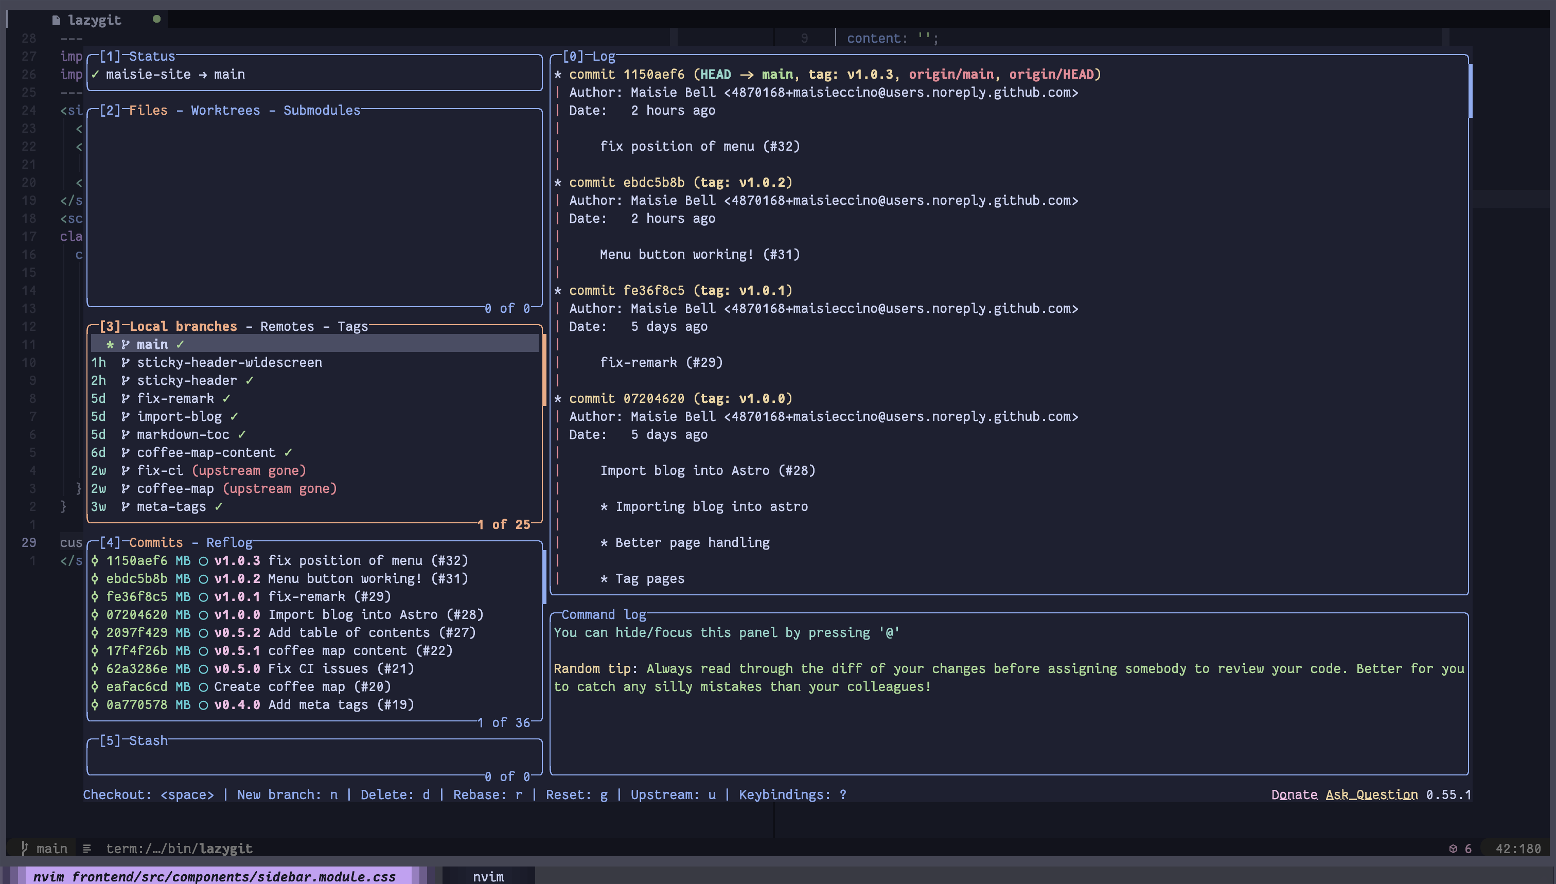Expand the Stash panel

(x=148, y=740)
